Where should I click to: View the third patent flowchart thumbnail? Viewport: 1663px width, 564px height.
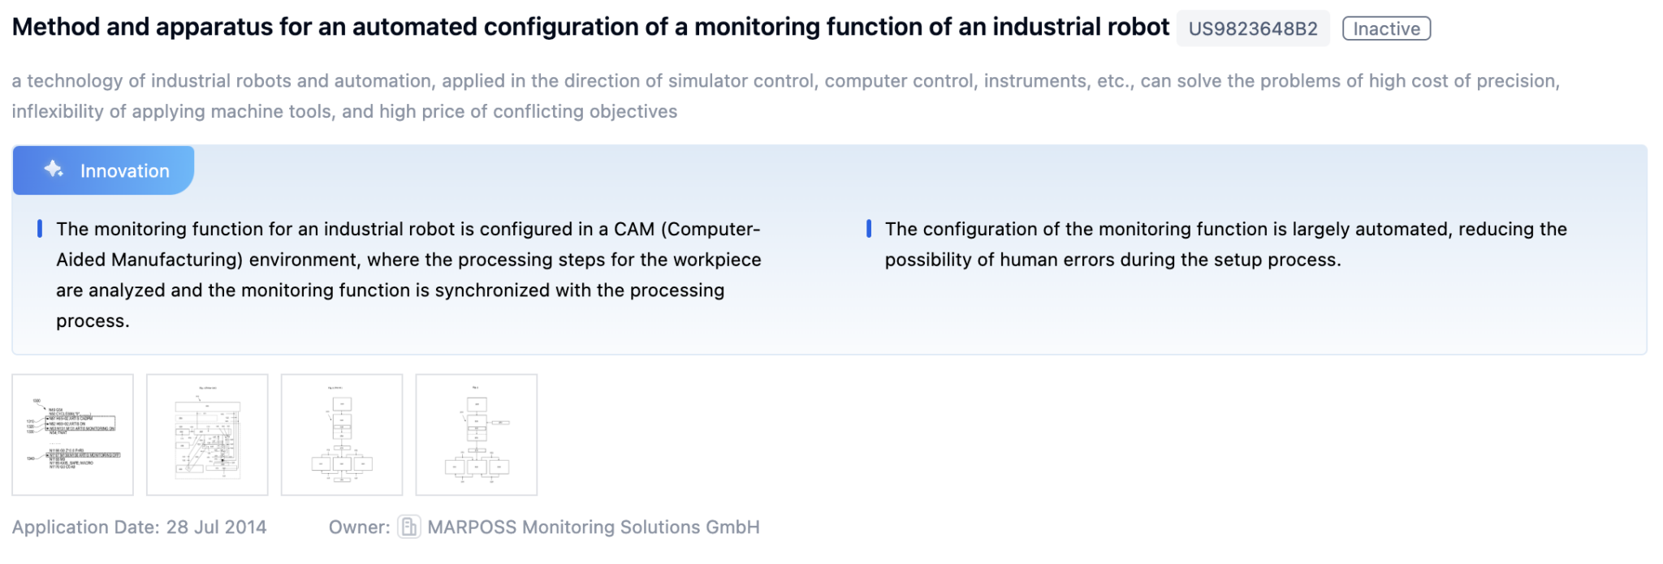pos(341,434)
